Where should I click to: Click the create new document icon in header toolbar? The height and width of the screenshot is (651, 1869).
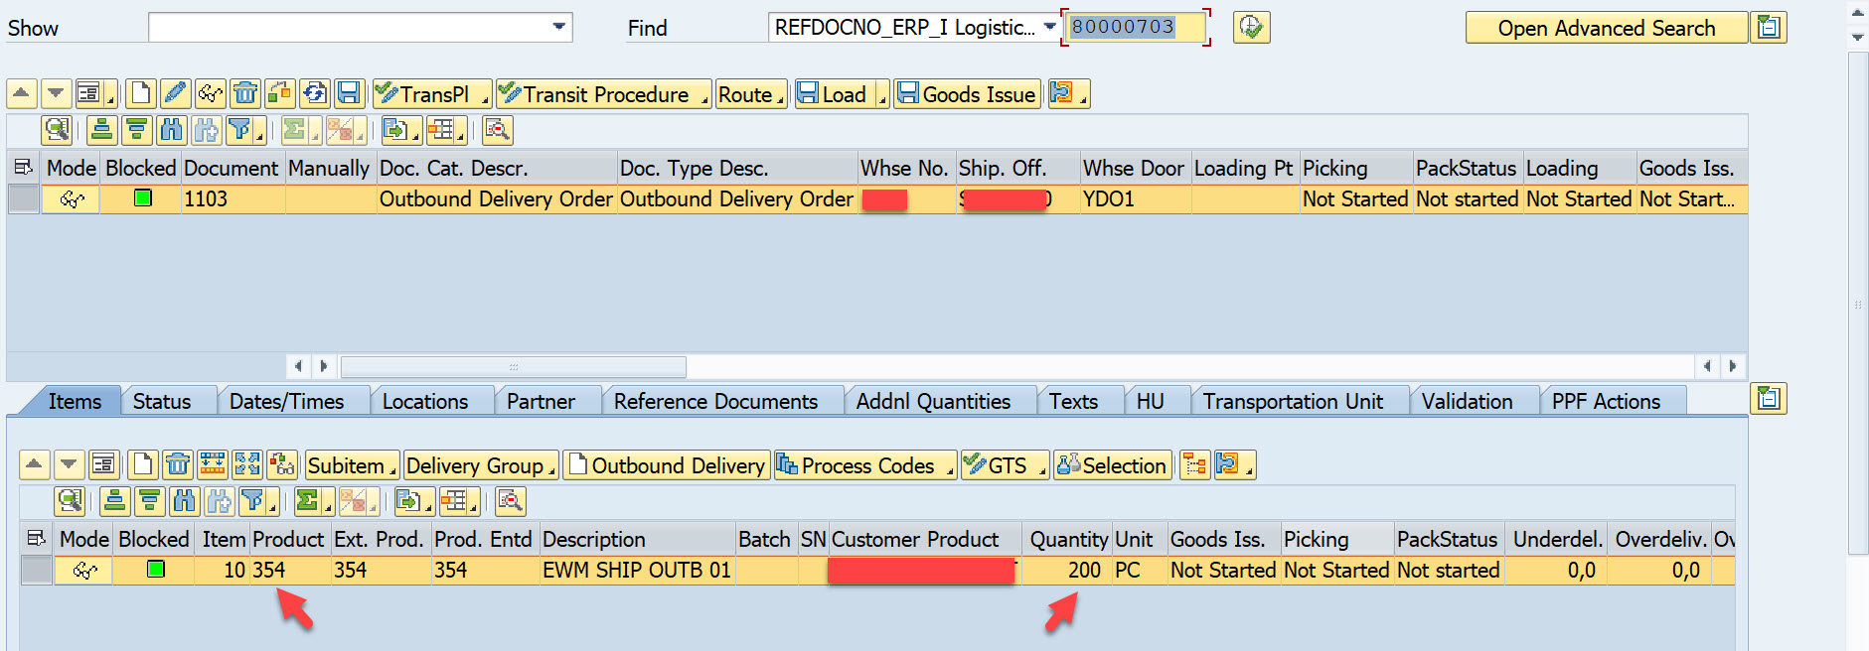pyautogui.click(x=141, y=94)
